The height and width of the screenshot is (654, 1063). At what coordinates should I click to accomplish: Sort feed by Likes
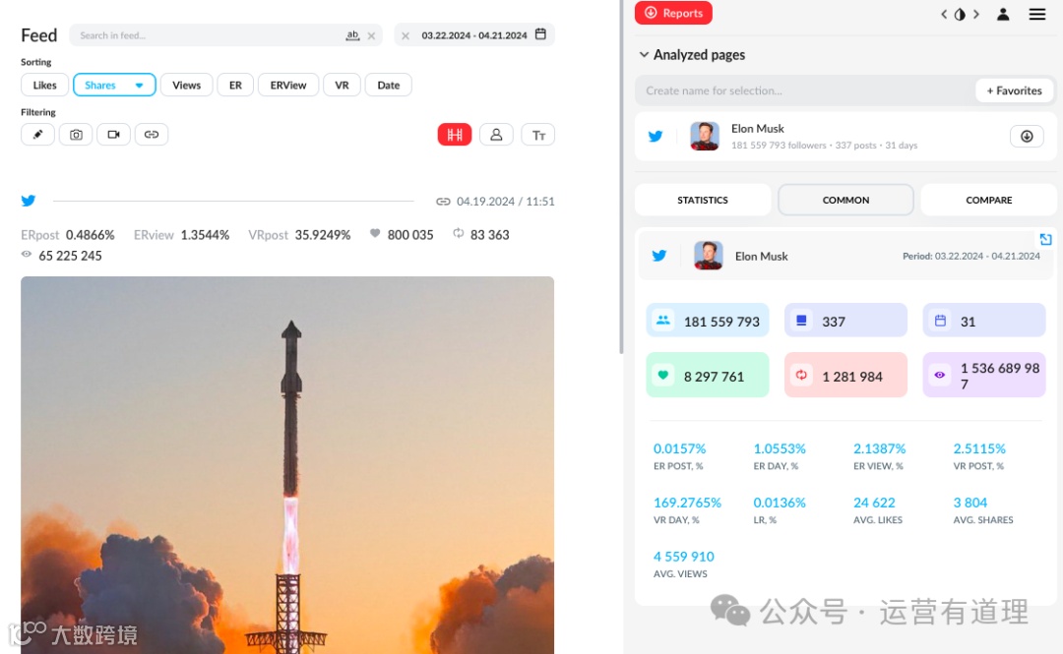tap(44, 85)
